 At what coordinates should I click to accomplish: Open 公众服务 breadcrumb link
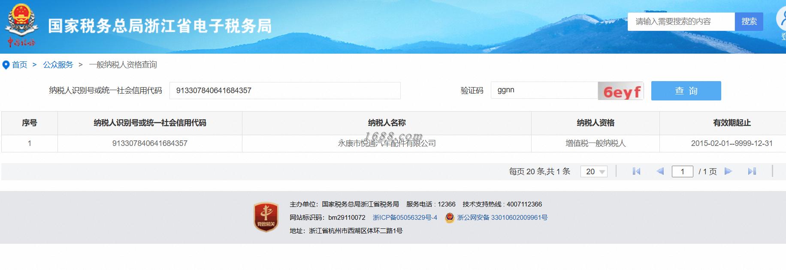tap(58, 65)
